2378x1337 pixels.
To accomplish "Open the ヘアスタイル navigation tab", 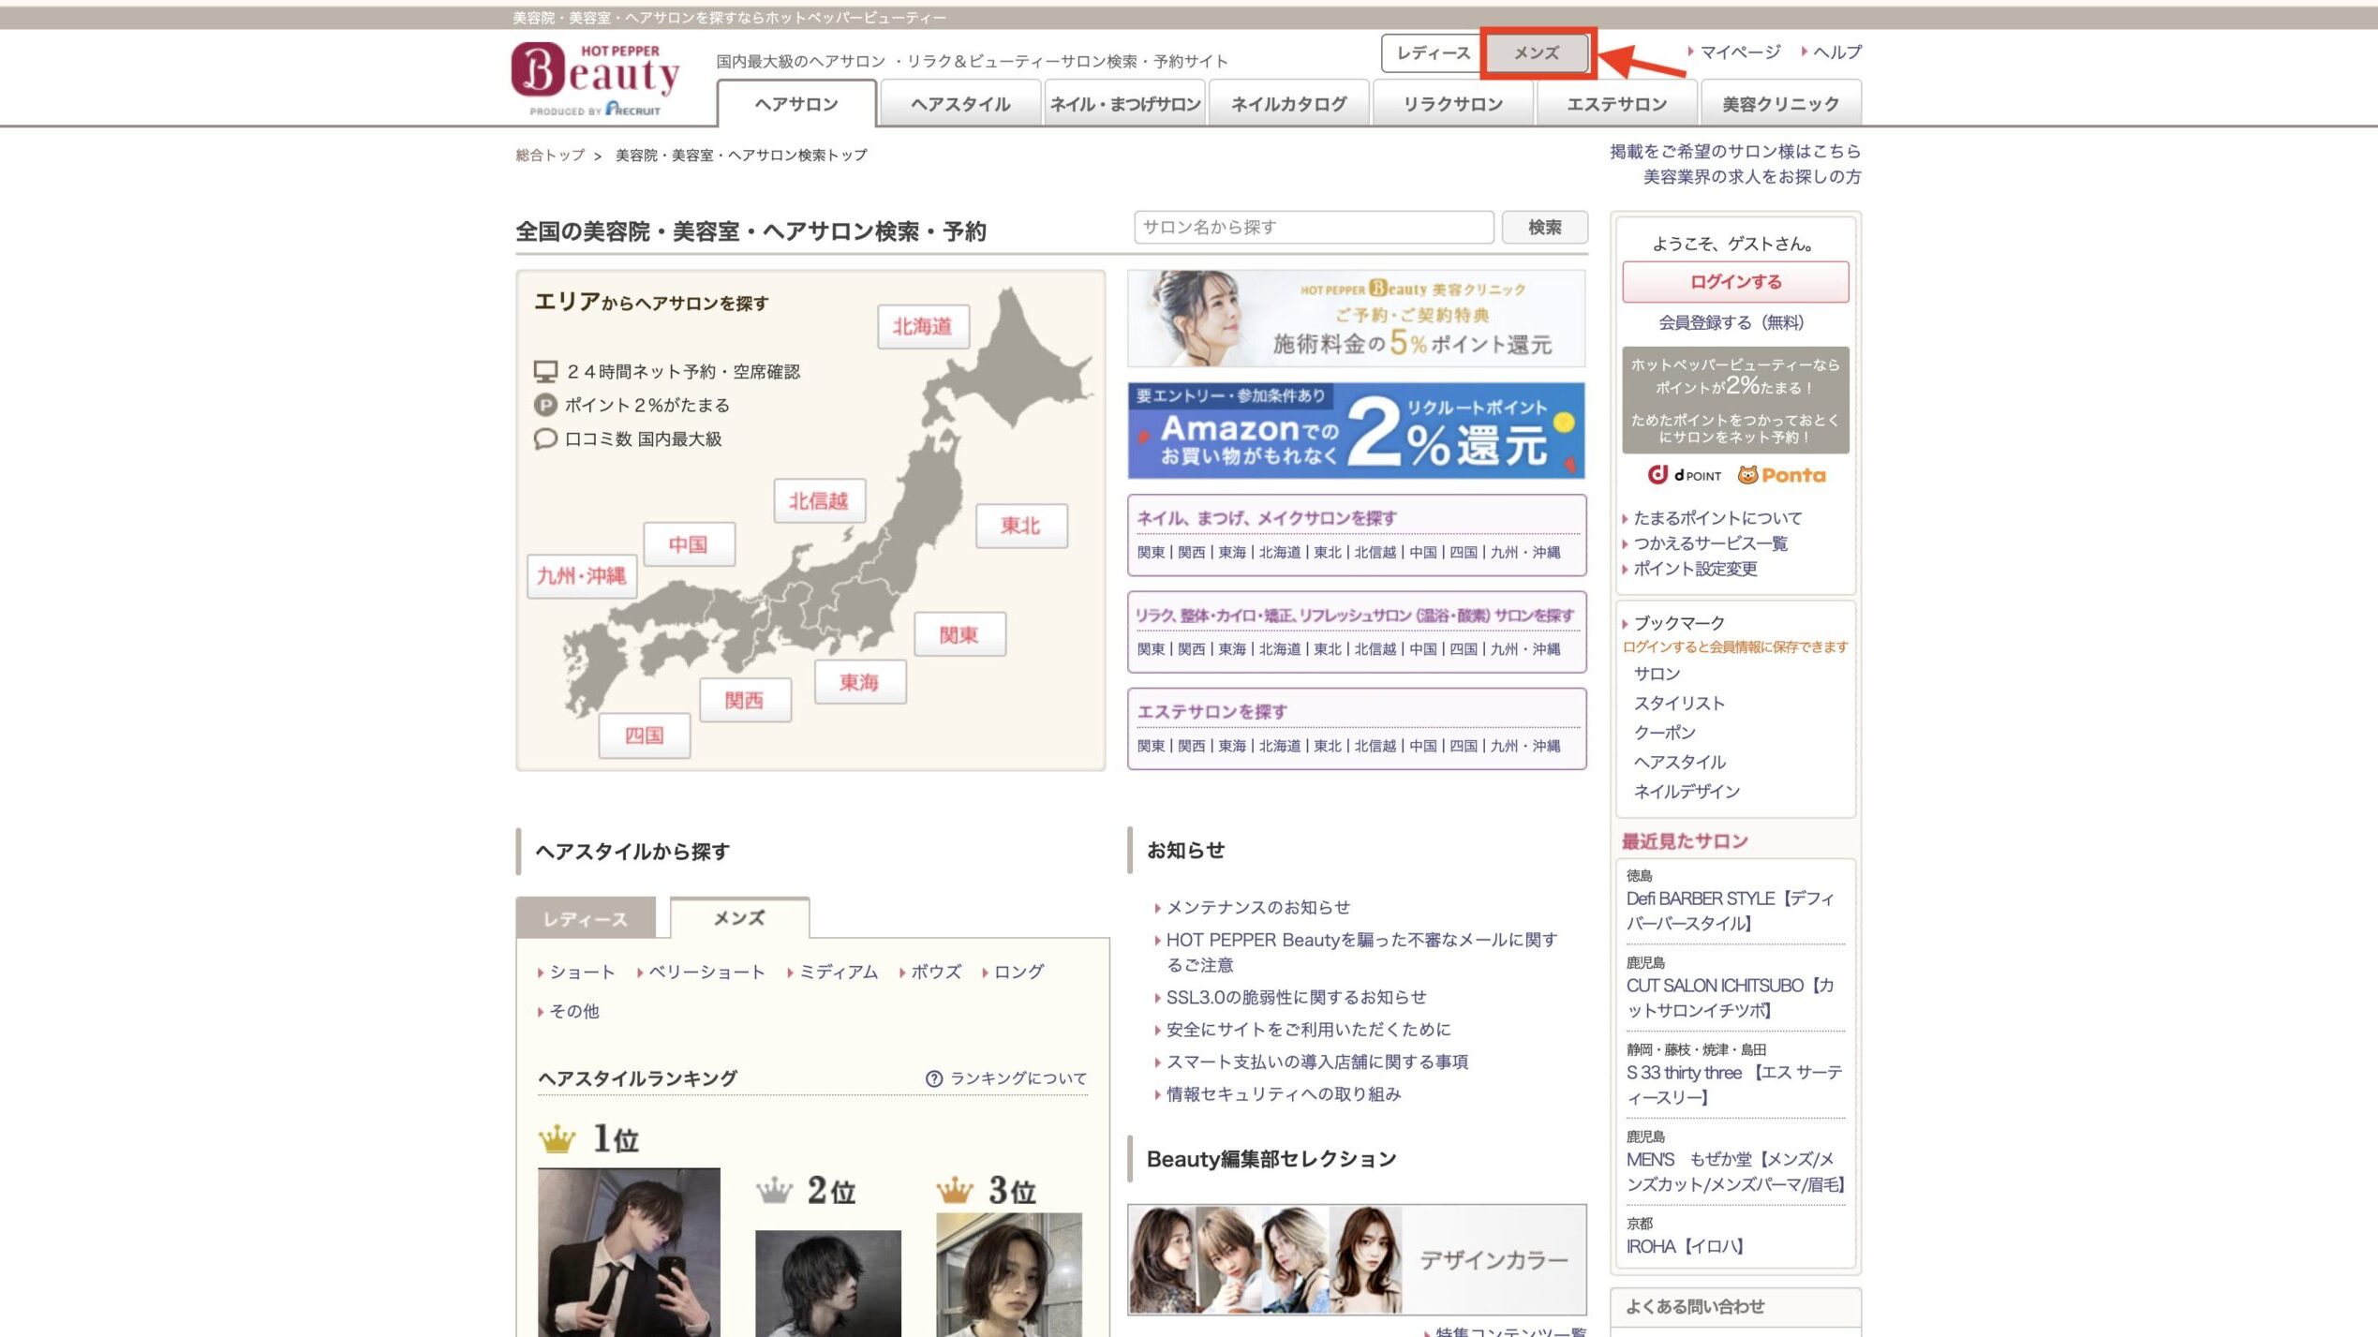I will [959, 104].
